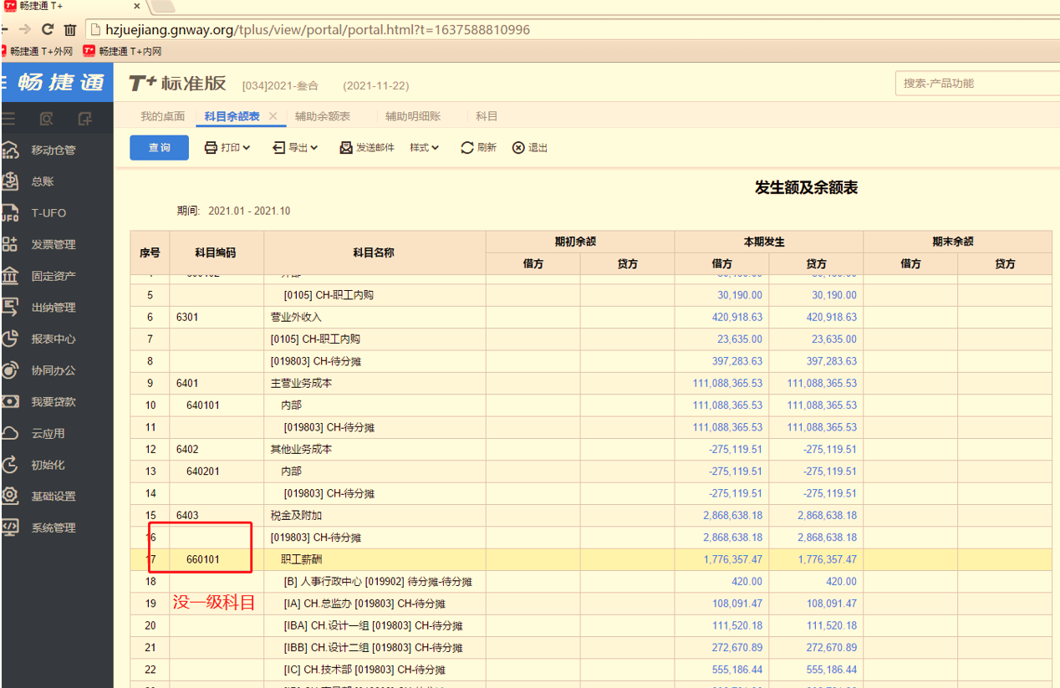Click the browser forward arrow
The image size is (1060, 688).
tap(25, 29)
